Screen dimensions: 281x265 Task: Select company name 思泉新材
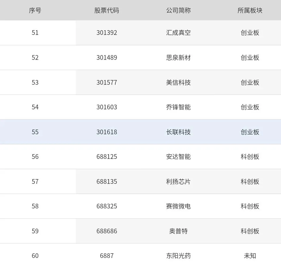178,57
